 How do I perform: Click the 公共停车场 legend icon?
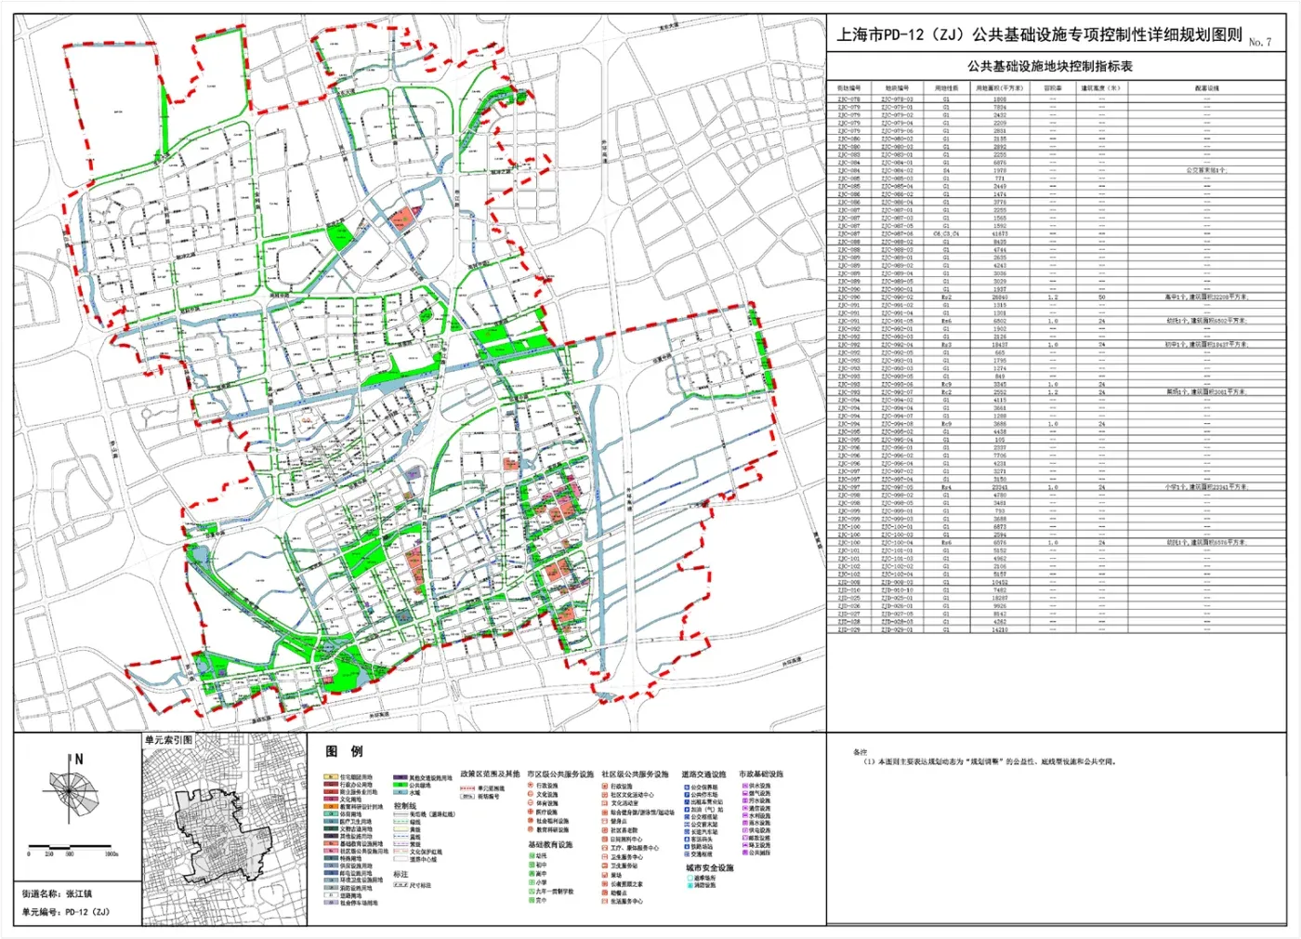(687, 795)
